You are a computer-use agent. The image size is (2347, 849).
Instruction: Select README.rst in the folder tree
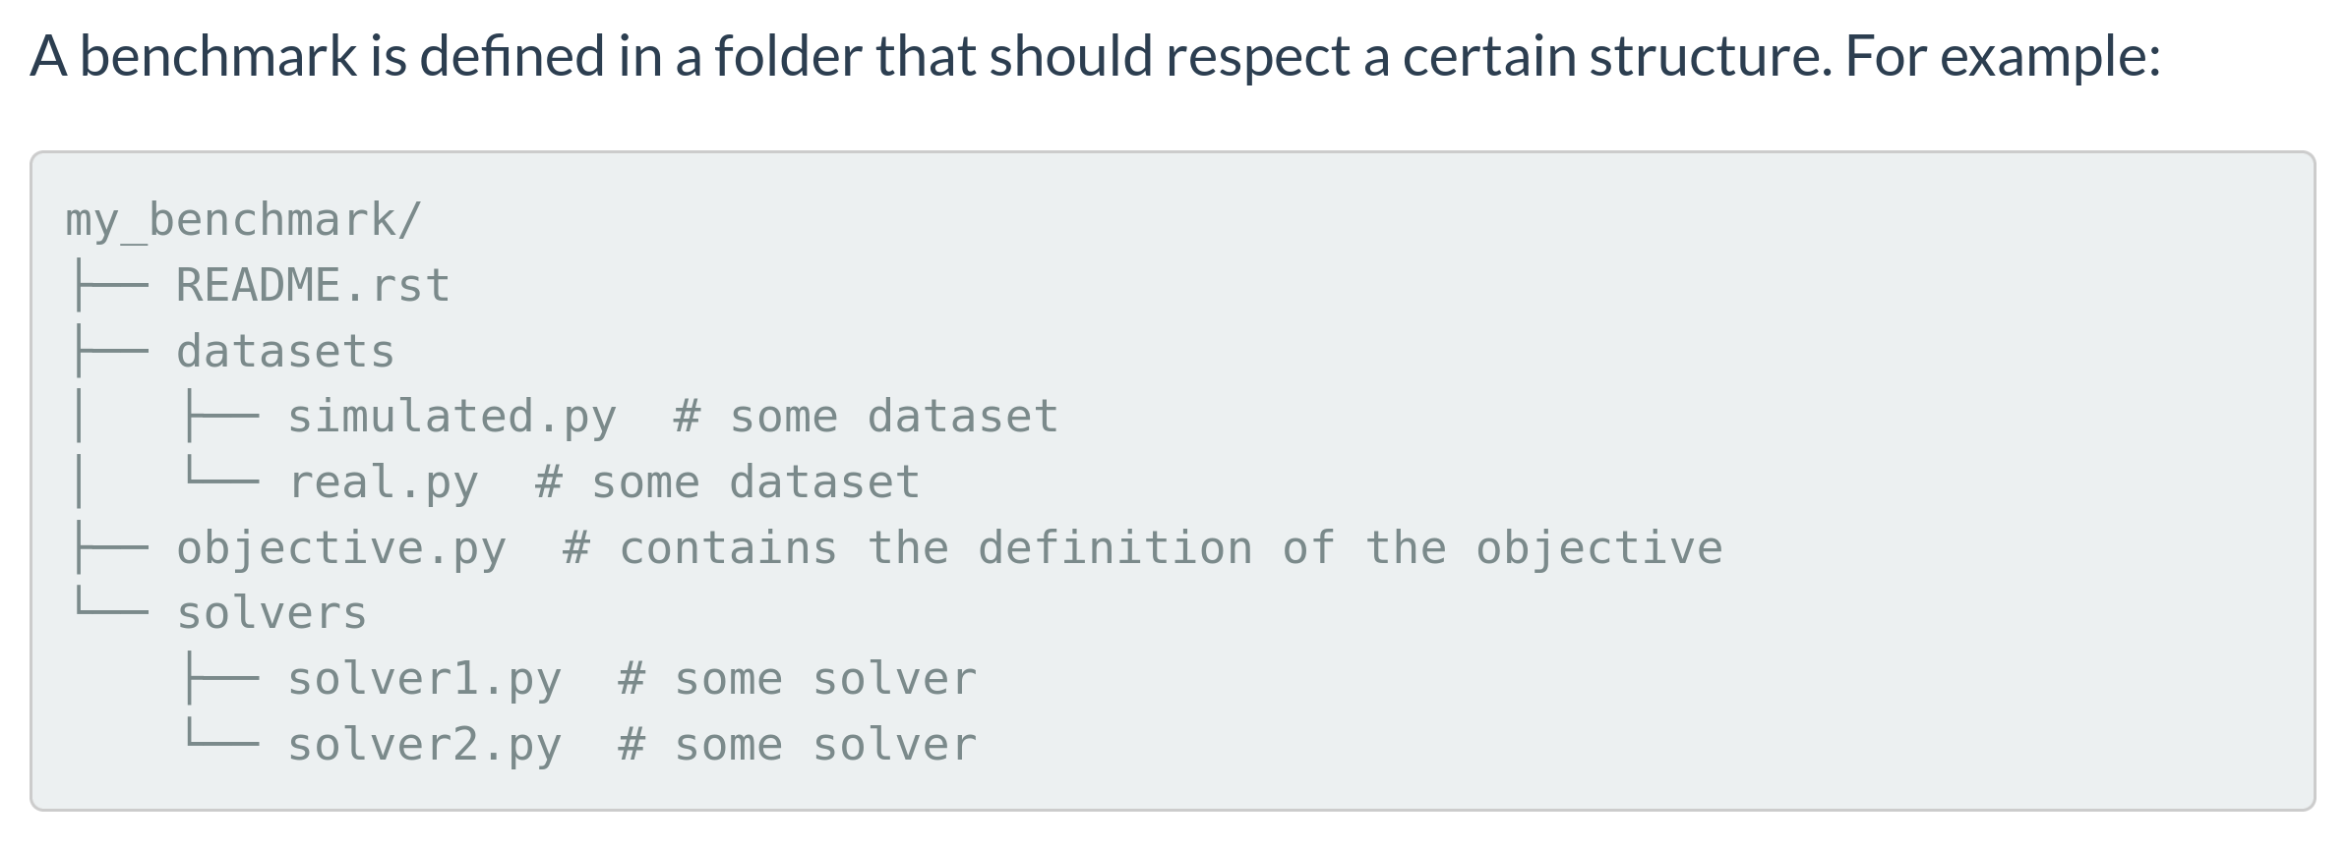(313, 286)
